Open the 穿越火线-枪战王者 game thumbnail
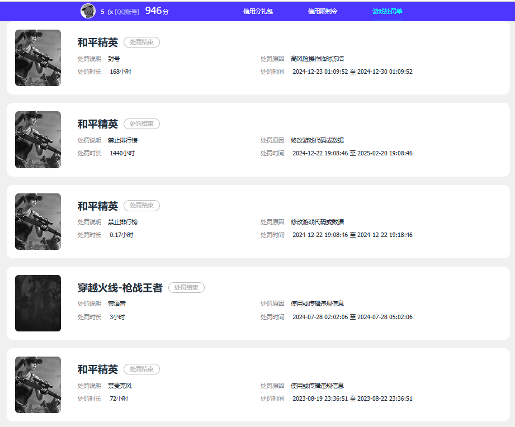This screenshot has width=515, height=427. pyautogui.click(x=38, y=303)
